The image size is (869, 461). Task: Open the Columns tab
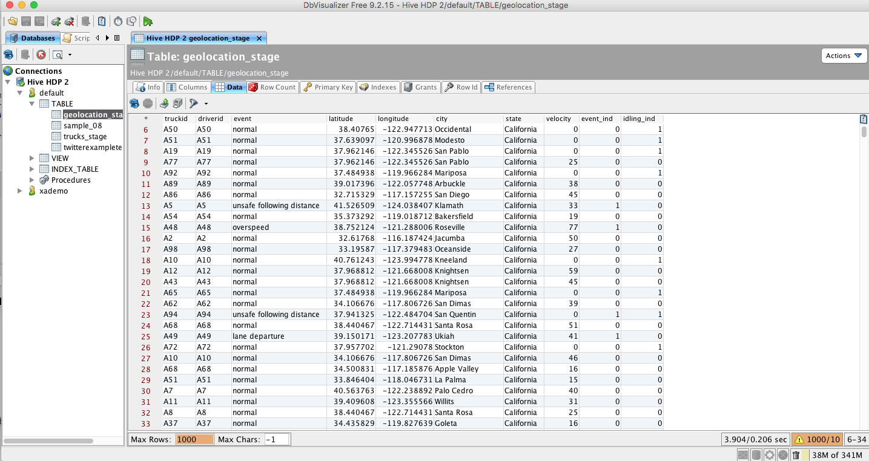(x=187, y=87)
